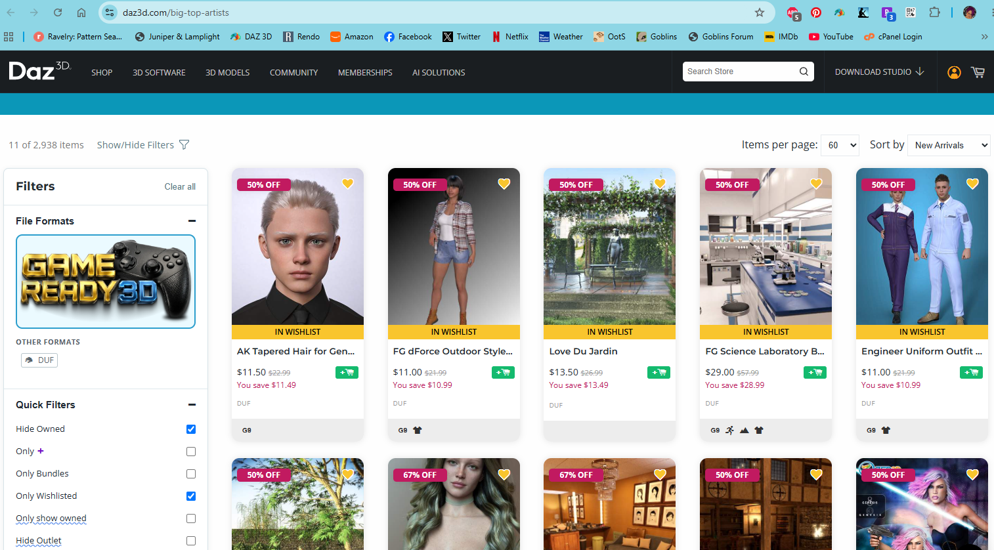
Task: Click Love Du Jardin wishlist heart
Action: pos(660,184)
